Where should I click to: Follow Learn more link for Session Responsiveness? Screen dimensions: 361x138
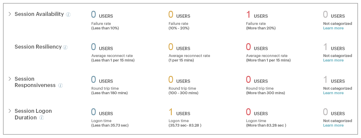[333, 93]
